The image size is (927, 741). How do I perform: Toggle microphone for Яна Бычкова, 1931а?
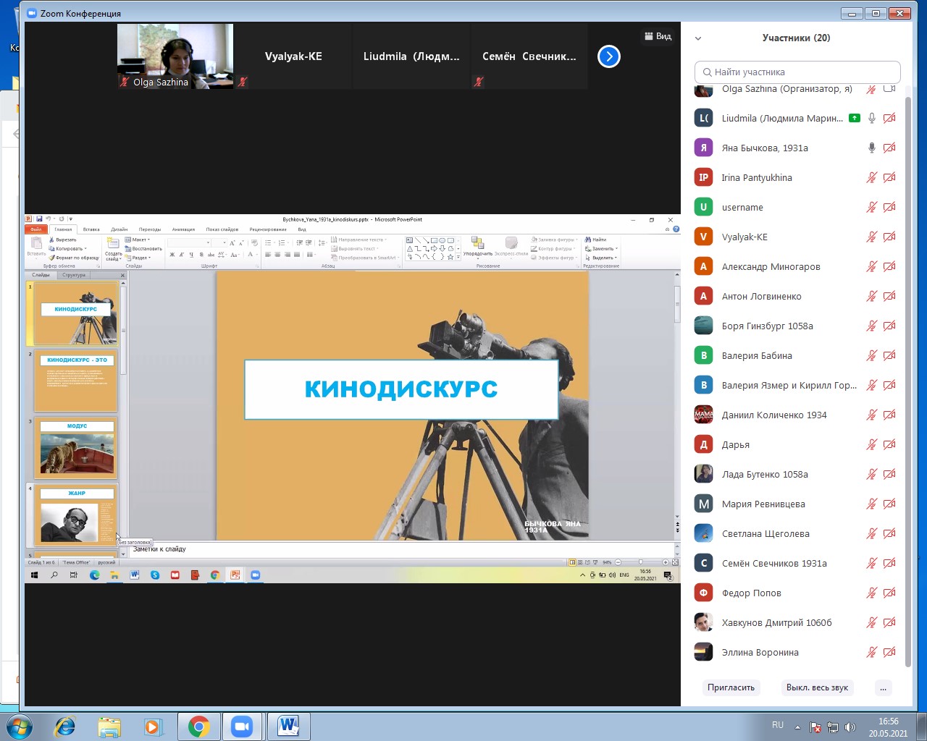(872, 148)
